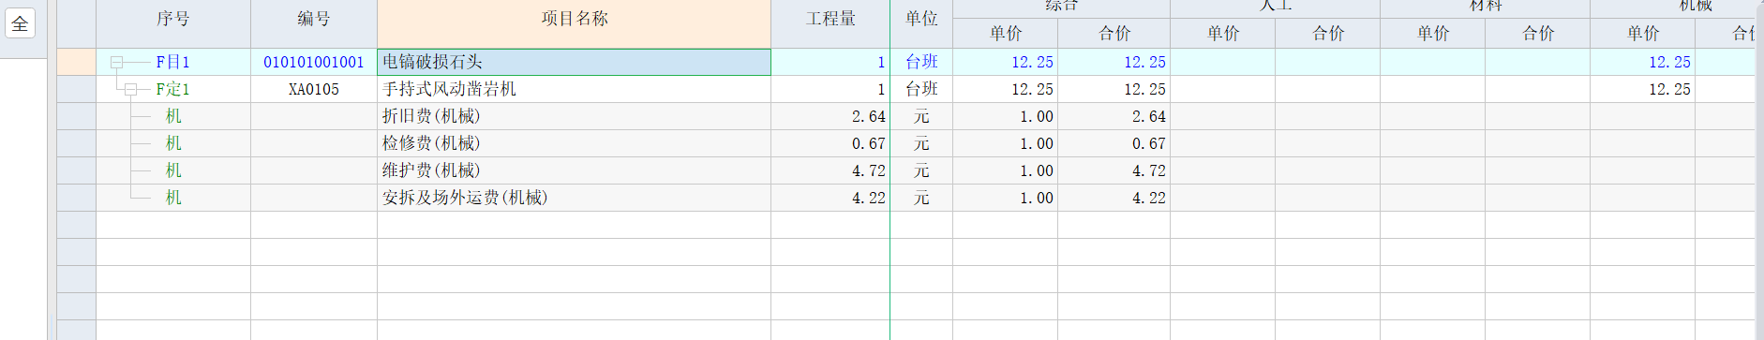1764x340 pixels.
Task: Click the F目1 row label
Action: click(172, 62)
